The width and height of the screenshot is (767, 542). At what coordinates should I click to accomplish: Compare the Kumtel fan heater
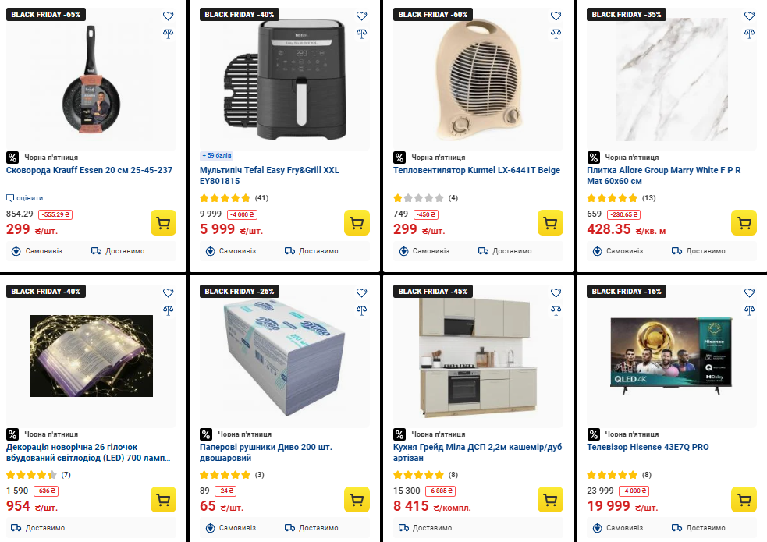pyautogui.click(x=556, y=33)
